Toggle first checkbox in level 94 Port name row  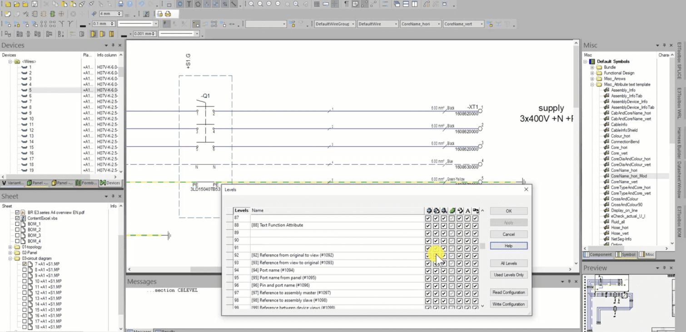(428, 270)
